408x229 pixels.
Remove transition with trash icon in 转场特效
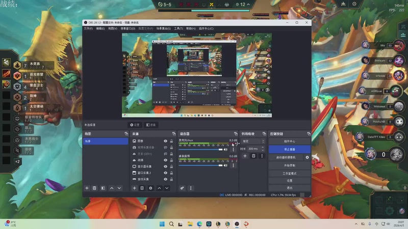pyautogui.click(x=253, y=156)
